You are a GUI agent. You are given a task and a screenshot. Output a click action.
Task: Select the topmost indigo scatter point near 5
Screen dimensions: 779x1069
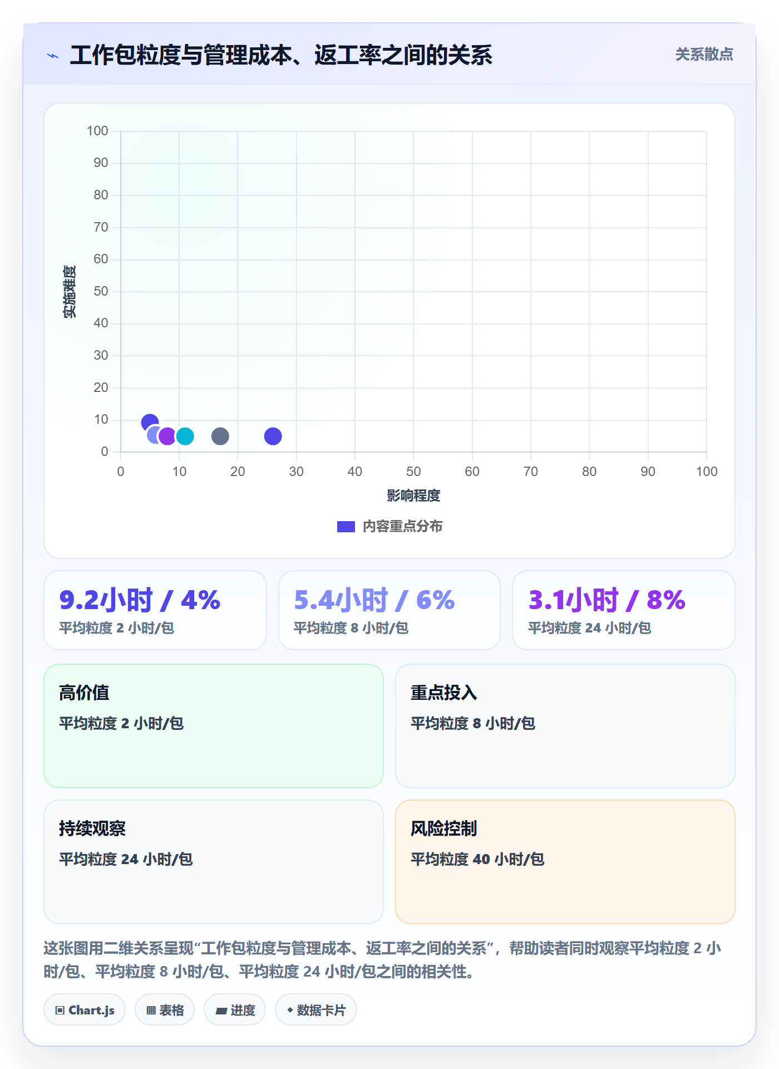click(150, 423)
